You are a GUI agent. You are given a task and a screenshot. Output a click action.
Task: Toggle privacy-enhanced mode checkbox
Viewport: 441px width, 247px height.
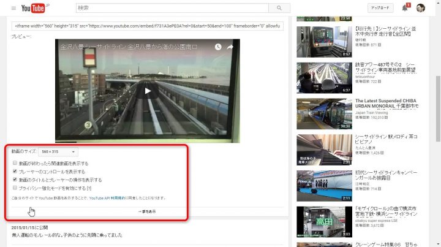[15, 188]
